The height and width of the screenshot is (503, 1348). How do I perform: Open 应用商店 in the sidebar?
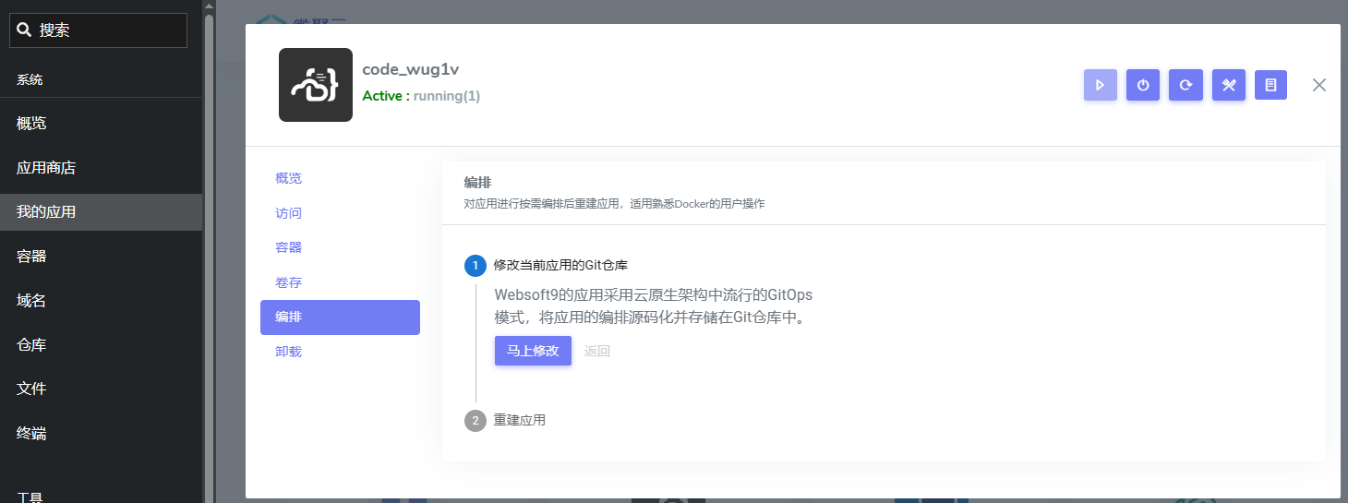[46, 168]
